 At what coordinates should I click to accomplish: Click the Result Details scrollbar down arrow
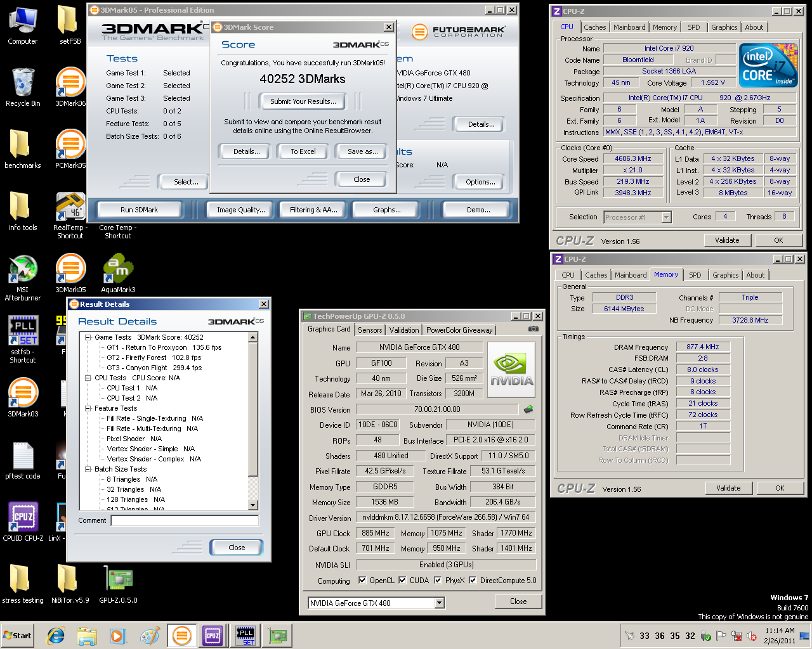[253, 505]
